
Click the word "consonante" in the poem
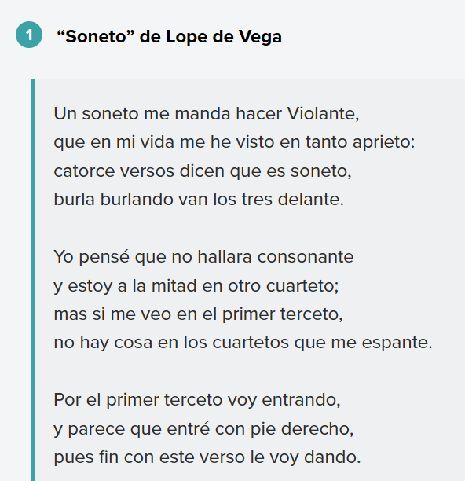tap(306, 257)
